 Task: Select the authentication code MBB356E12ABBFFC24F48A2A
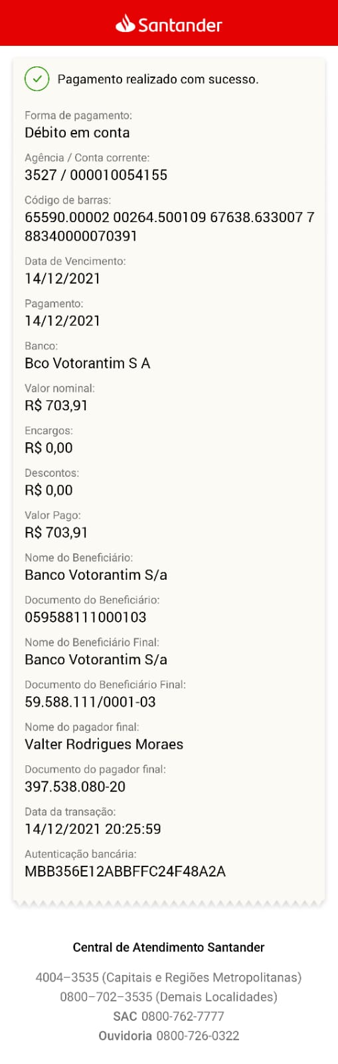125,871
